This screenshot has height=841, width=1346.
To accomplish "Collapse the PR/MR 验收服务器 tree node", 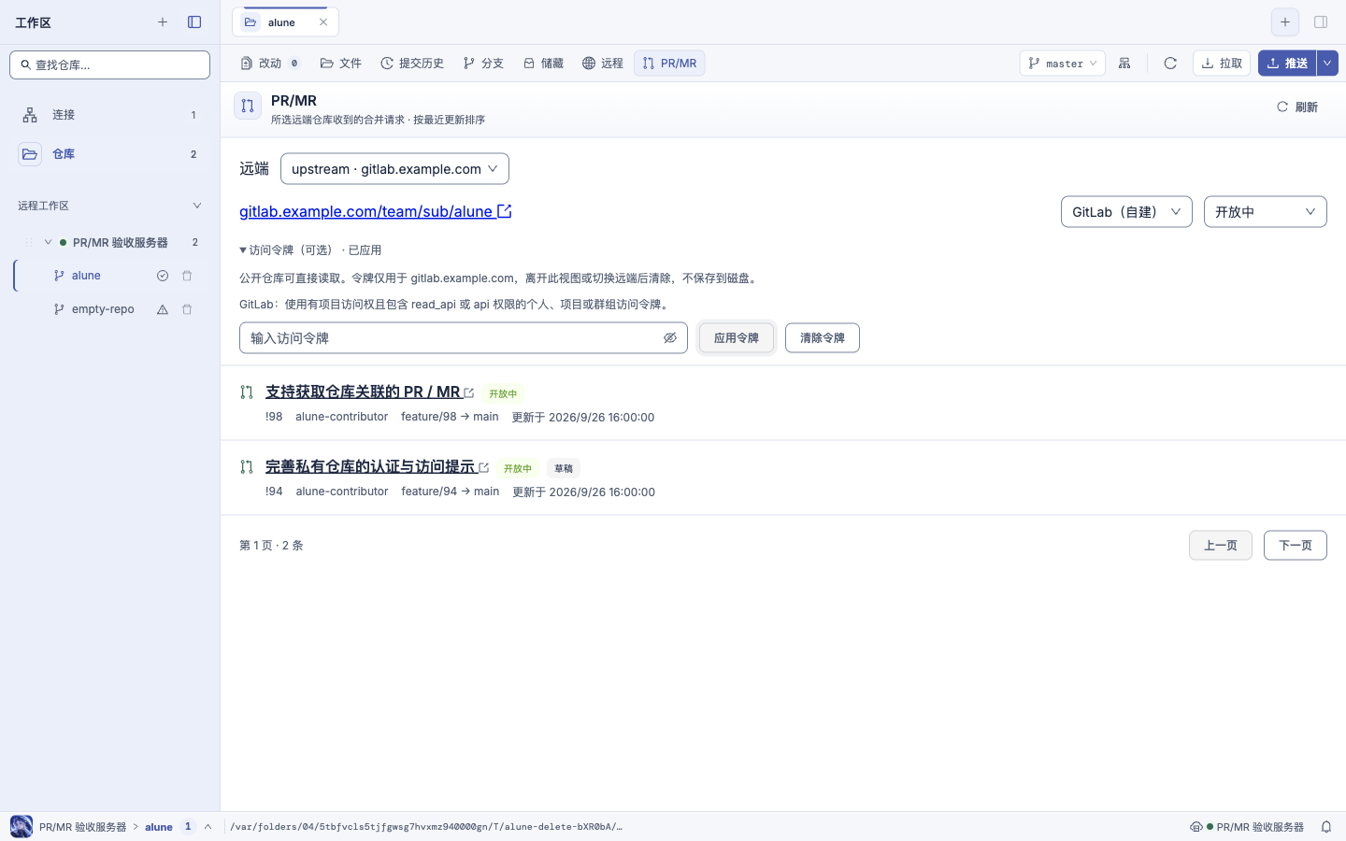I will (x=49, y=242).
